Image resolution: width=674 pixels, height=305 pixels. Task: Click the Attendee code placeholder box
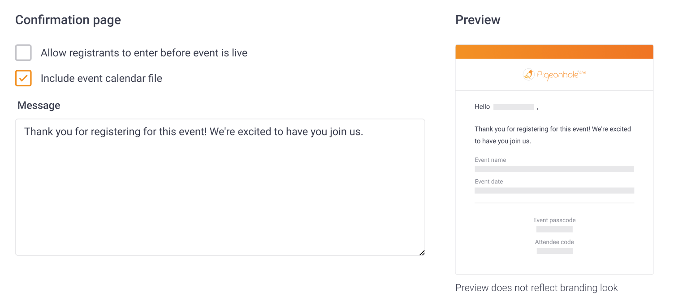[554, 251]
